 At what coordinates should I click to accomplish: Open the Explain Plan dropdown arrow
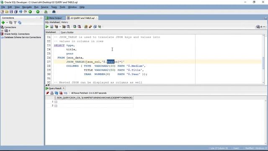[60, 27]
